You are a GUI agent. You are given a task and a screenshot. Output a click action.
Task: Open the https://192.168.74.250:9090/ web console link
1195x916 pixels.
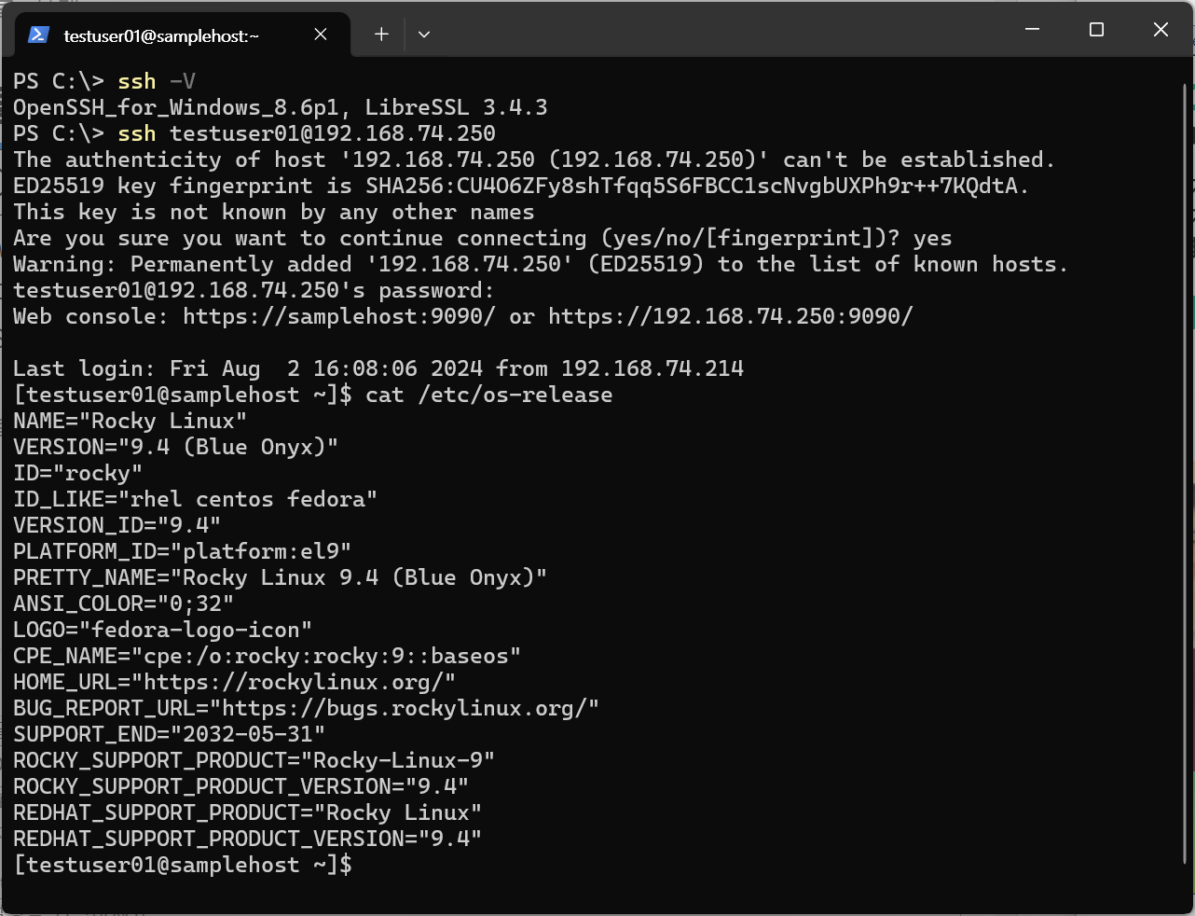730,316
